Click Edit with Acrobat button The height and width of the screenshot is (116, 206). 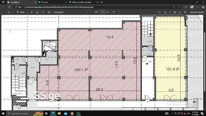[197, 12]
